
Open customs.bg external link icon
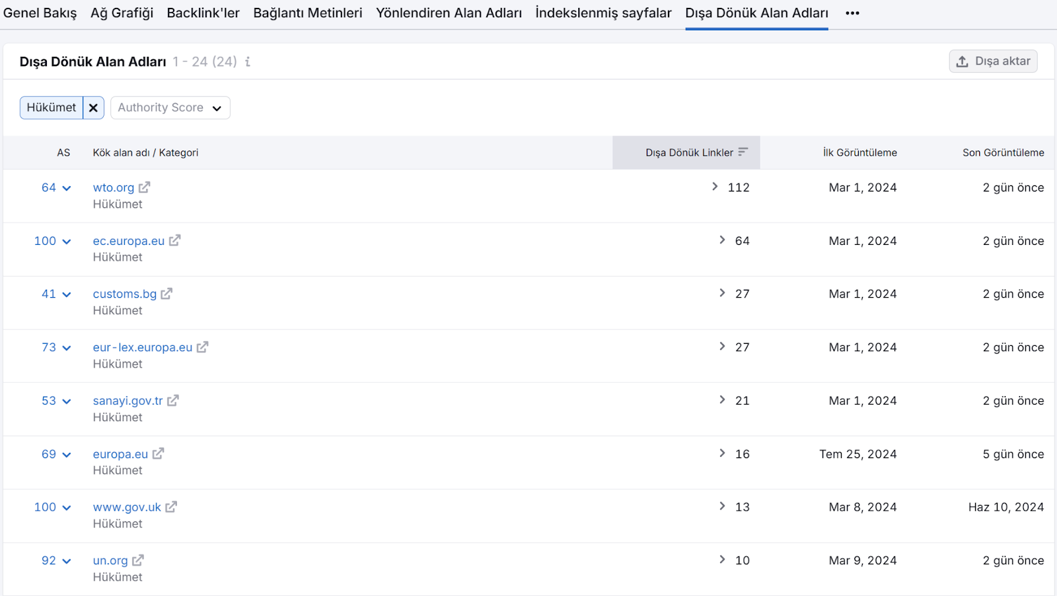[x=167, y=294]
